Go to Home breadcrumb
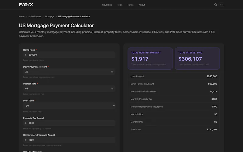The image size is (243, 152). click(x=22, y=16)
